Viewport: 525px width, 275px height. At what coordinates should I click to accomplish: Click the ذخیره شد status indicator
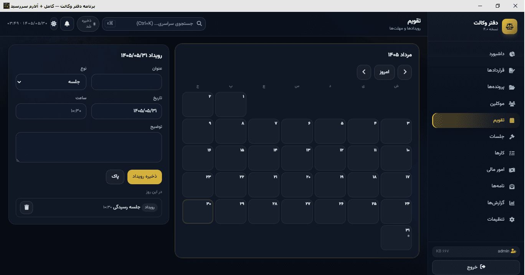click(88, 24)
